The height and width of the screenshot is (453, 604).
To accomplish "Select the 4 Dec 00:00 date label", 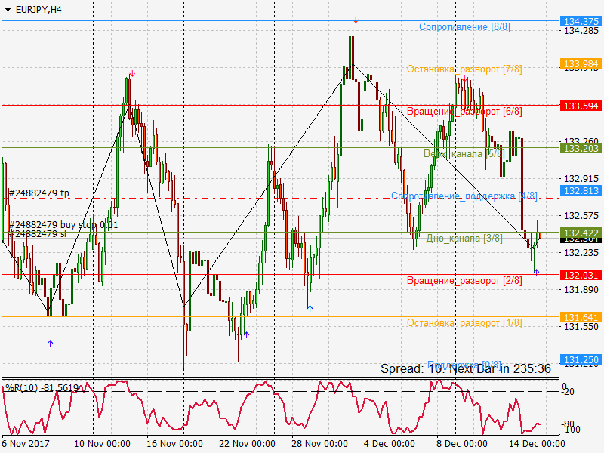I will [390, 444].
